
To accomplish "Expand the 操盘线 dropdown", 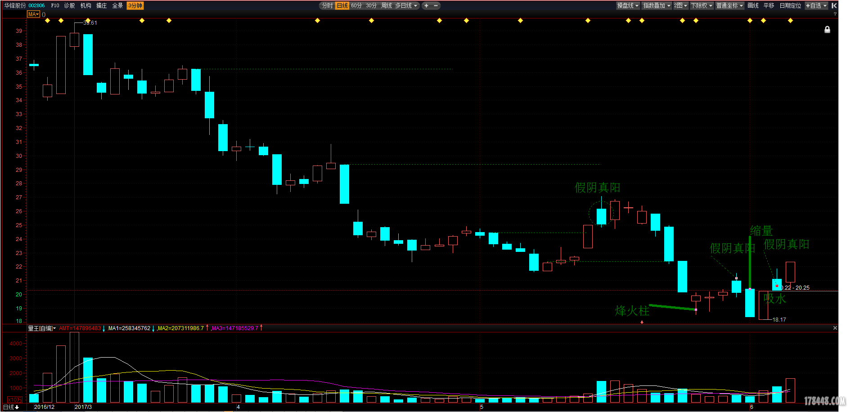I will click(628, 5).
